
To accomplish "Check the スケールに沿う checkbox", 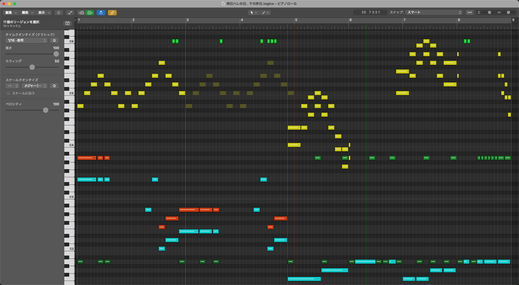I will [x=8, y=93].
